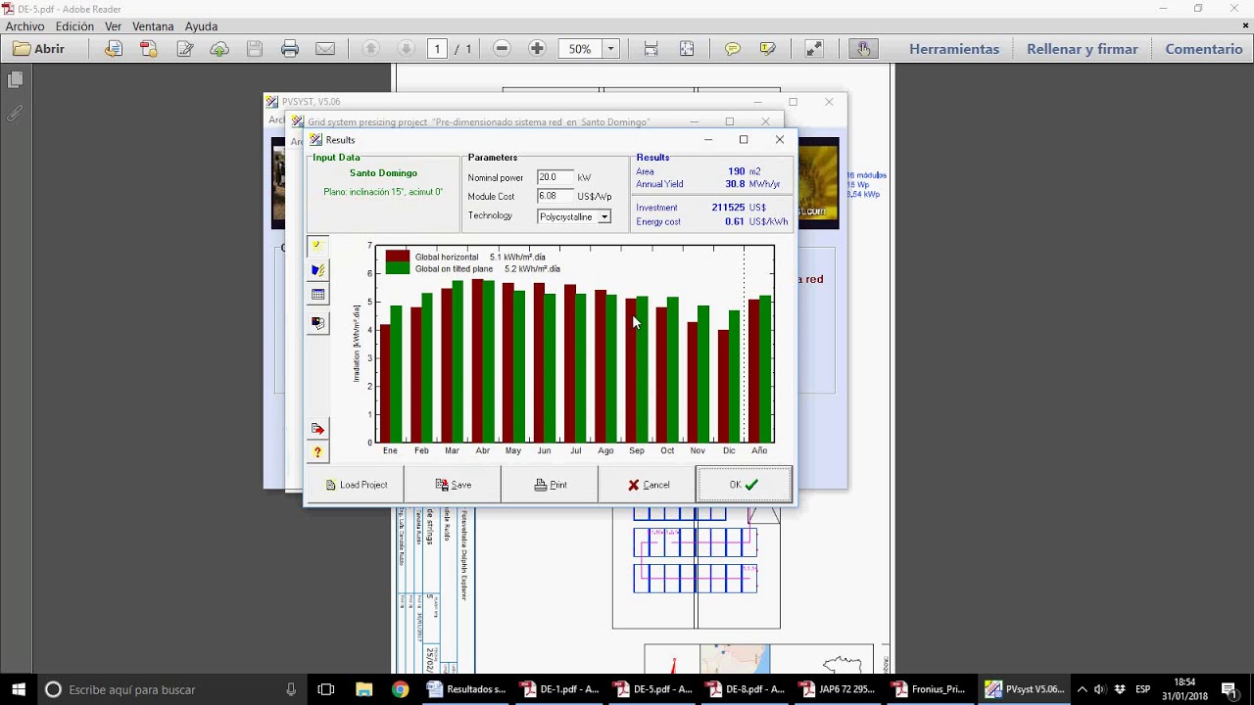1254x705 pixels.
Task: Zoom out with the minus icon in Adobe Reader
Action: [502, 49]
